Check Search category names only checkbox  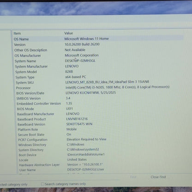[x=42, y=184]
